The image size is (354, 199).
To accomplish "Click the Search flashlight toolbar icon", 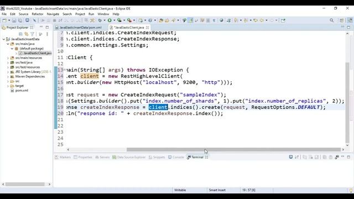I will coord(173,20).
